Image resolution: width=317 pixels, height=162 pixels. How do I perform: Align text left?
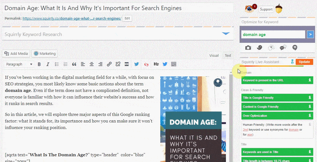click(x=83, y=64)
